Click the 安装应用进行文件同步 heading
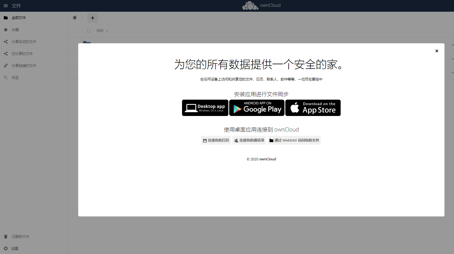This screenshot has height=254, width=454. (x=261, y=94)
